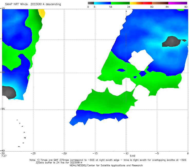Click the red segment of the color bar

147,3
